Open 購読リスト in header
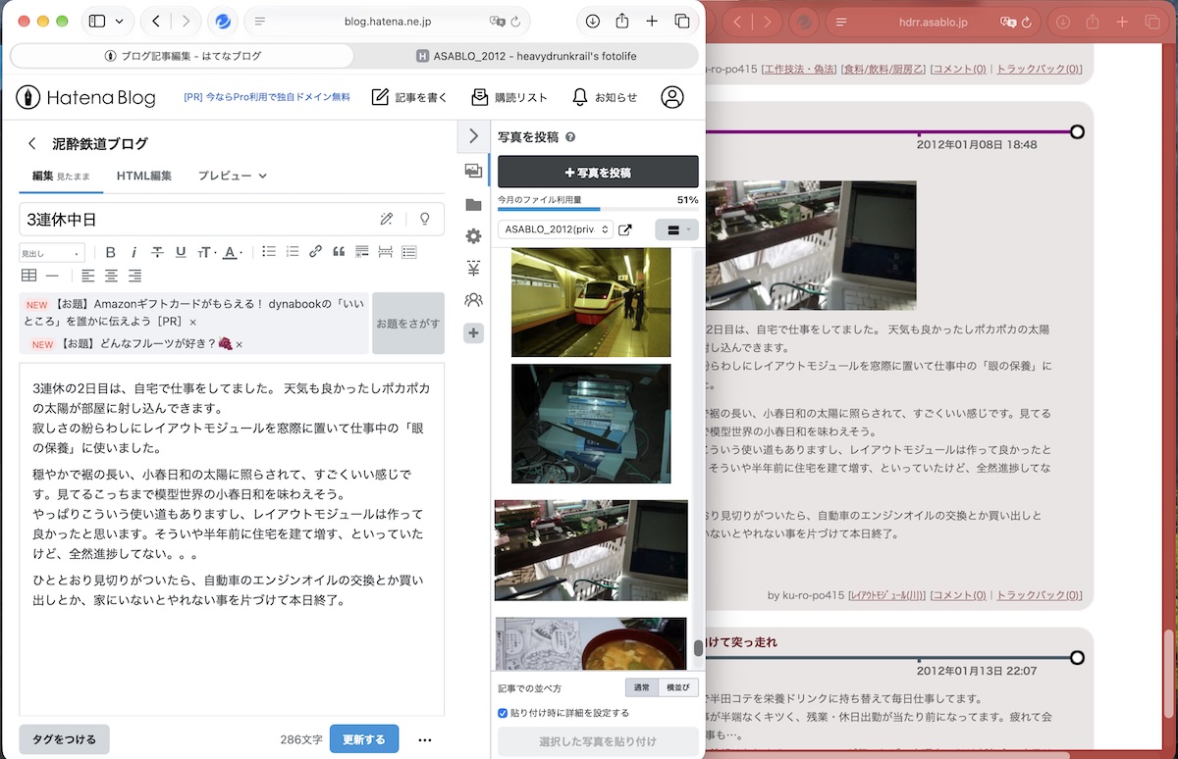This screenshot has width=1178, height=759. point(509,97)
